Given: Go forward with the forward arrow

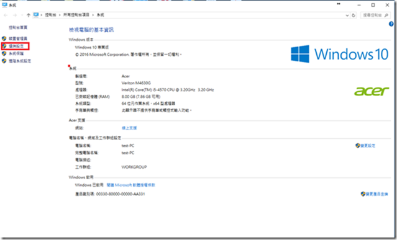Looking at the screenshot, I should tap(15, 15).
